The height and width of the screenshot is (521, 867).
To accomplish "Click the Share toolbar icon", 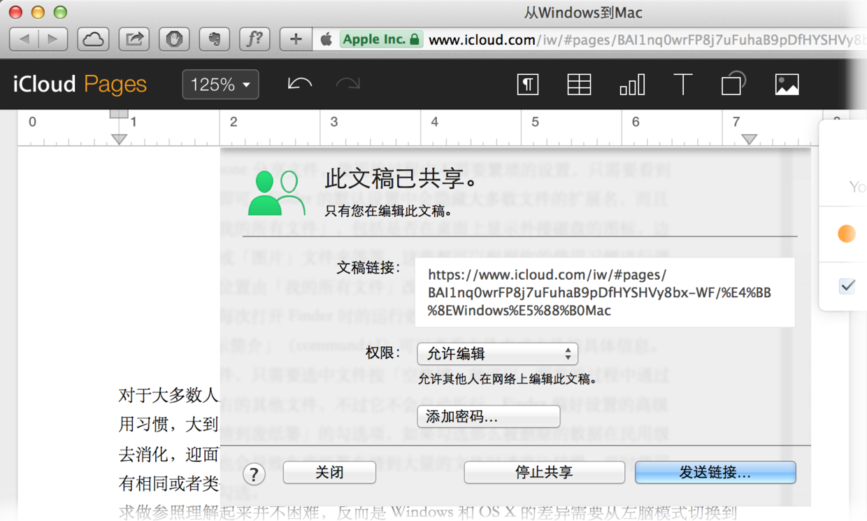I will pos(134,40).
